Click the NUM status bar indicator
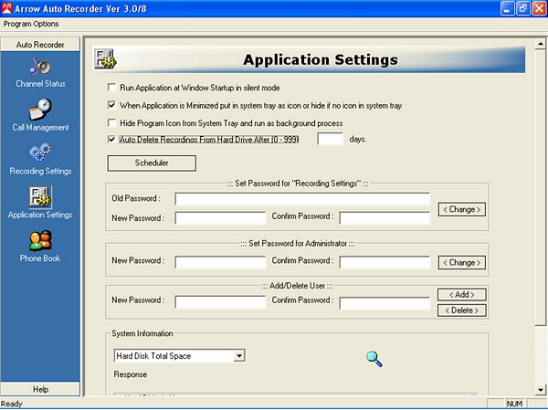 514,404
